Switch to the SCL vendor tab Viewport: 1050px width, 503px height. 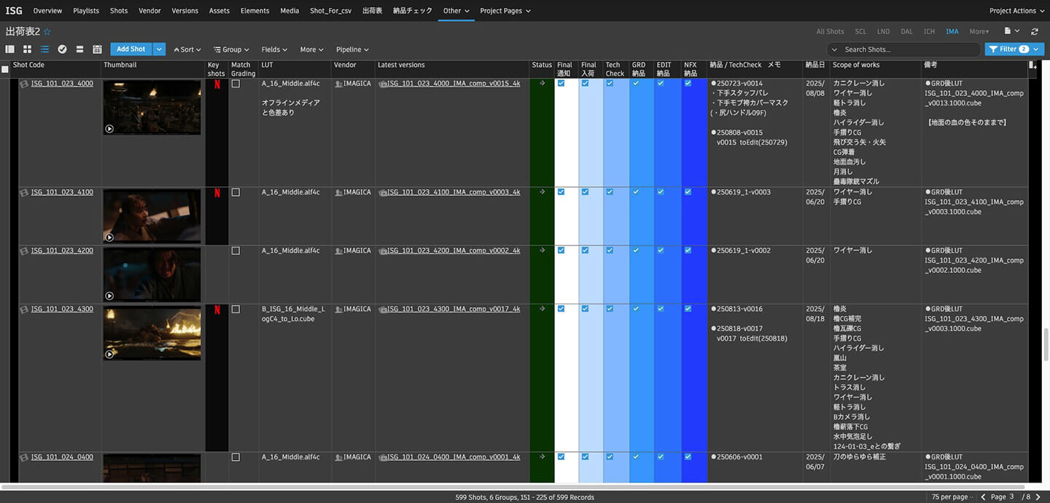[x=860, y=32]
